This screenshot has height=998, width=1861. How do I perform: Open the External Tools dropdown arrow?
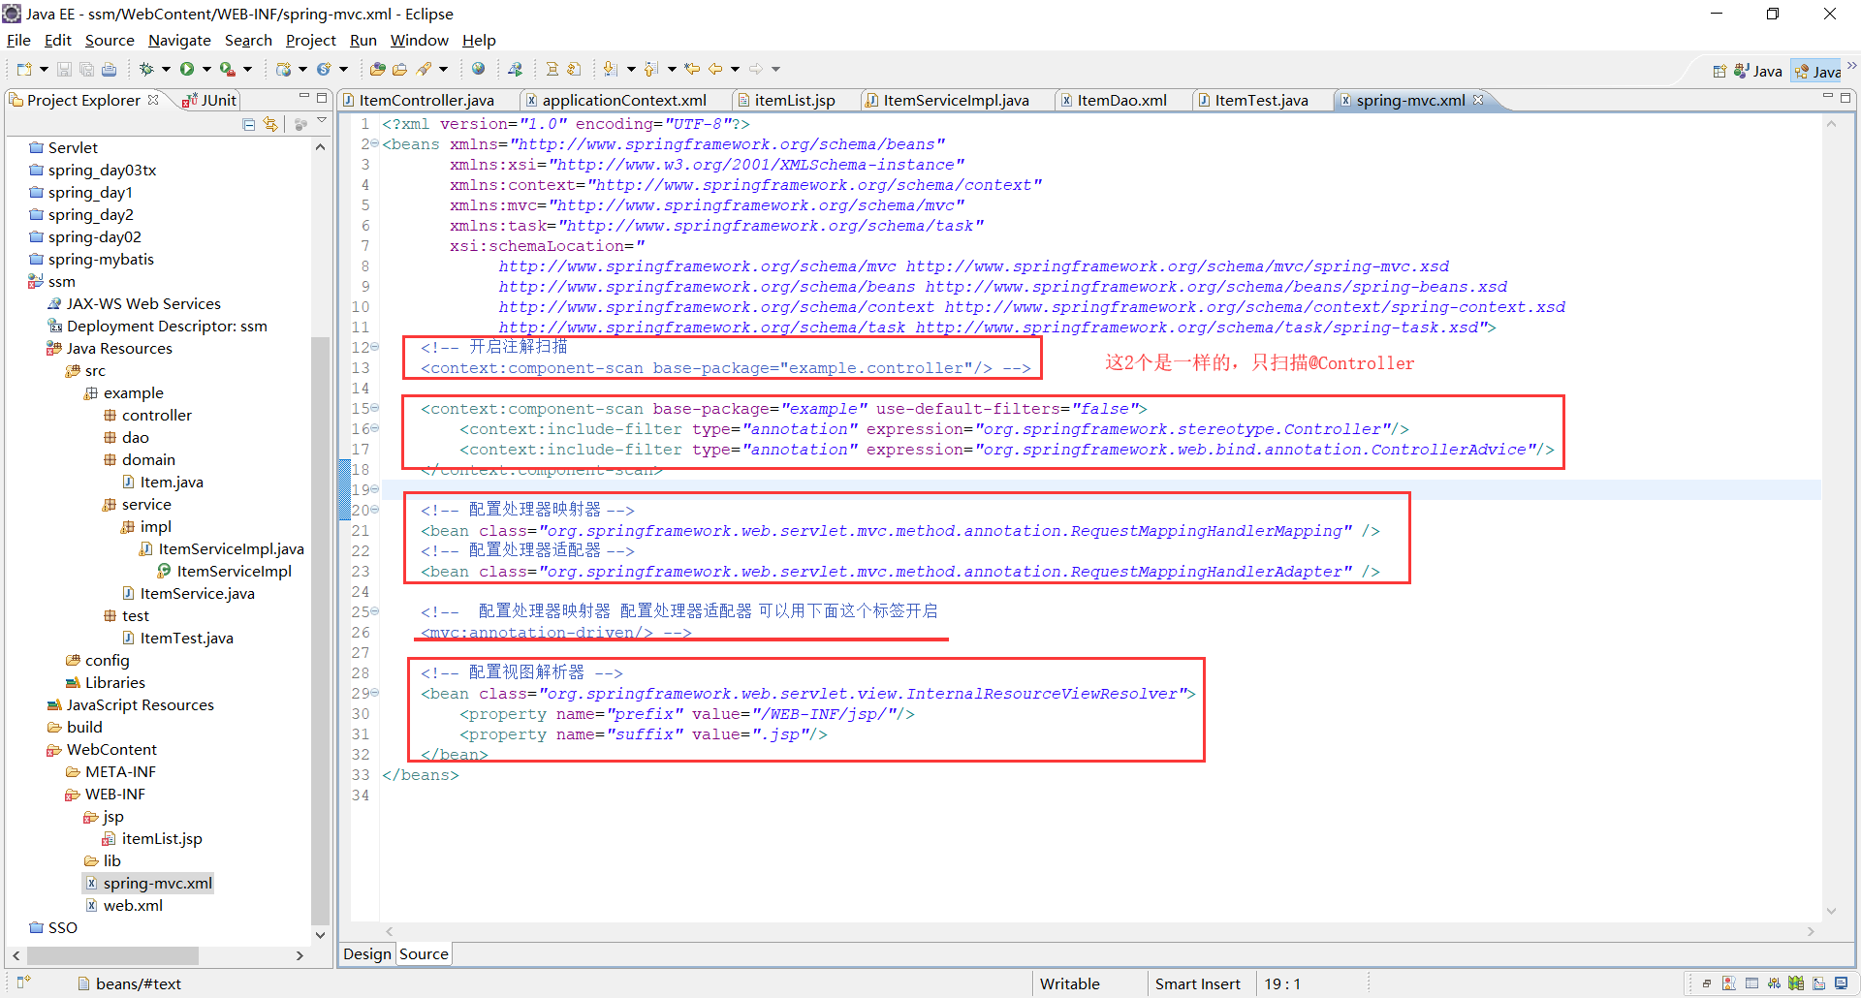pyautogui.click(x=247, y=69)
